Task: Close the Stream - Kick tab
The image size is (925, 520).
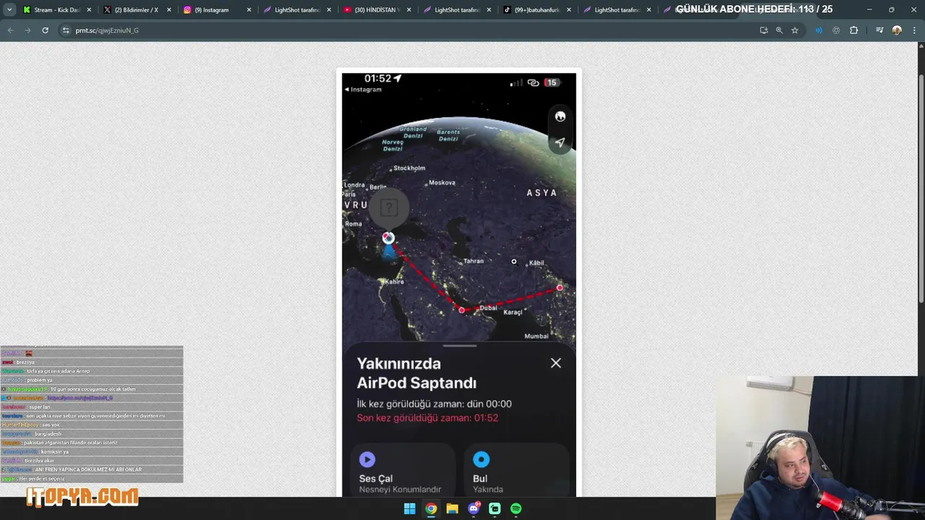Action: 89,10
